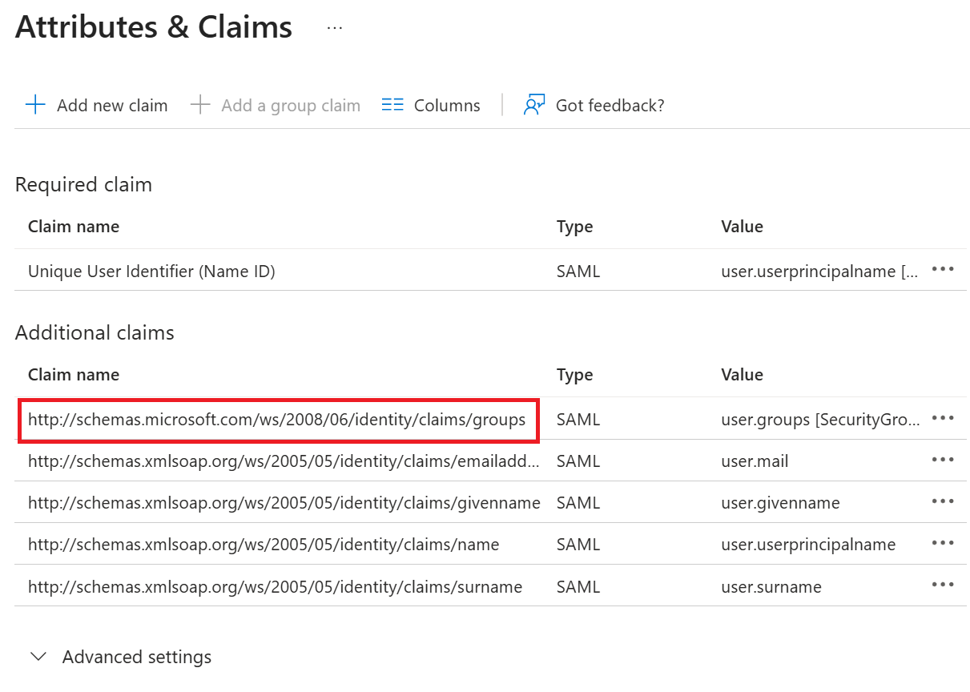Viewport: 970px width, 692px height.
Task: Open the claims/groups claim name
Action: click(x=277, y=420)
